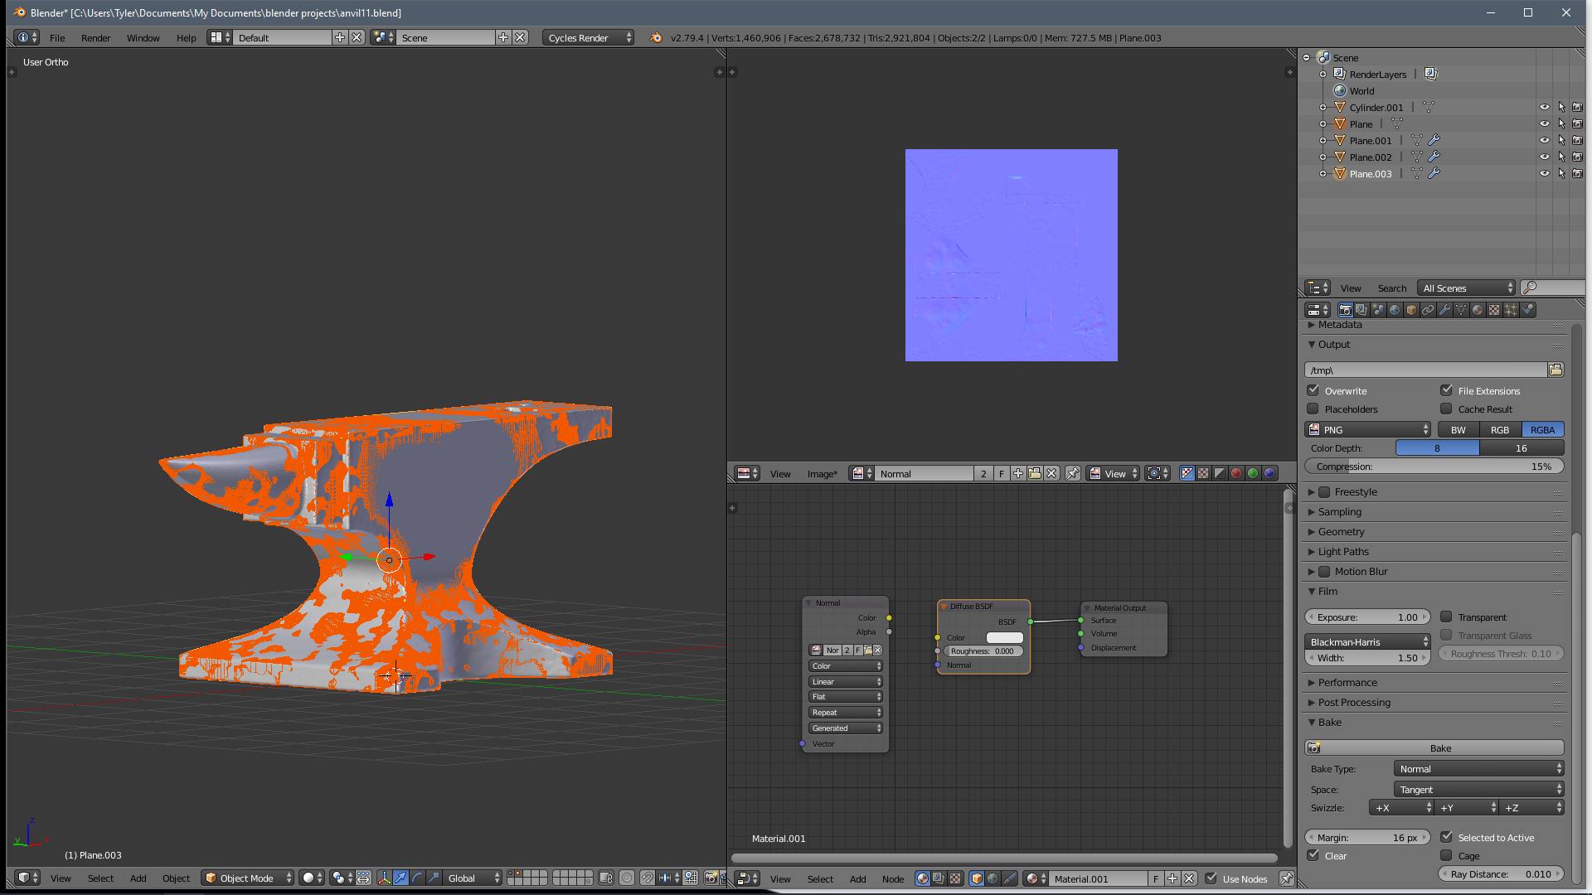The image size is (1592, 895).
Task: Open the Material properties sphere tab
Action: click(x=1478, y=310)
